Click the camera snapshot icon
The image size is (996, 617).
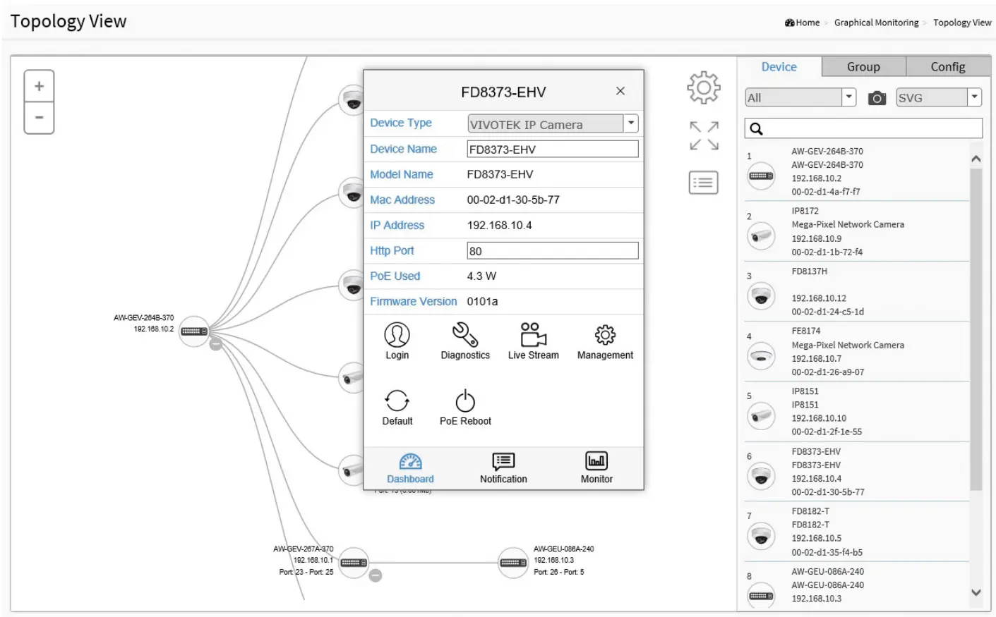(x=877, y=98)
